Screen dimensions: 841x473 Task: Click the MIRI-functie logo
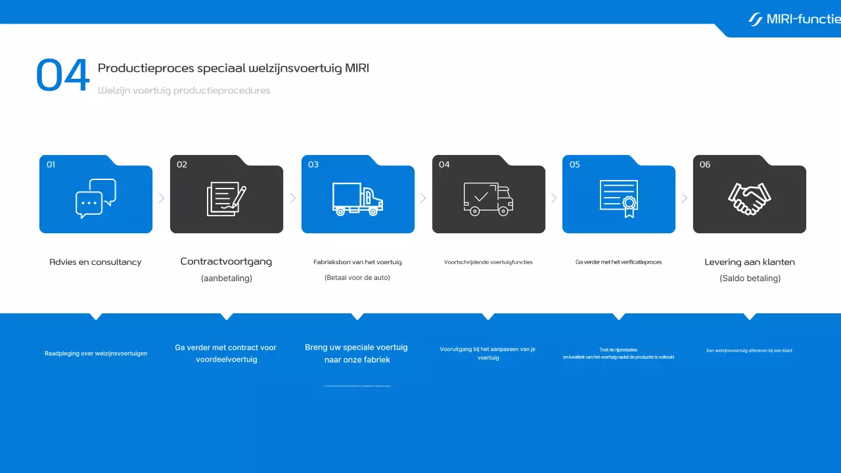point(794,19)
